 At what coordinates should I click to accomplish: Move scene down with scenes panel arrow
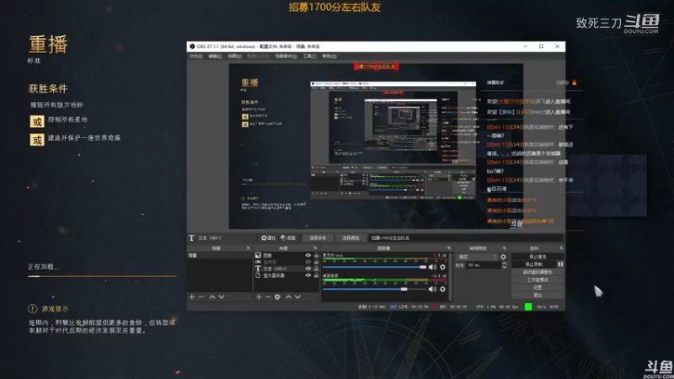click(222, 297)
